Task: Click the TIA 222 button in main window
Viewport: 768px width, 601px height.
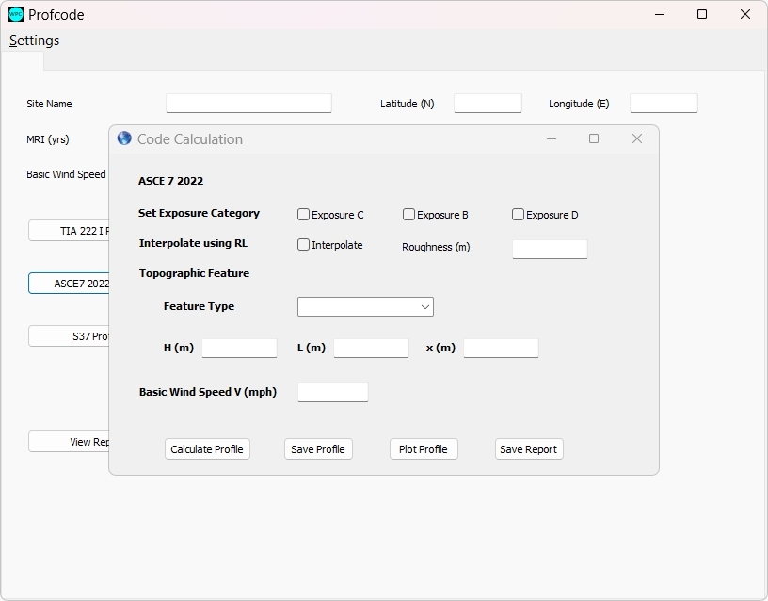Action: 71,231
